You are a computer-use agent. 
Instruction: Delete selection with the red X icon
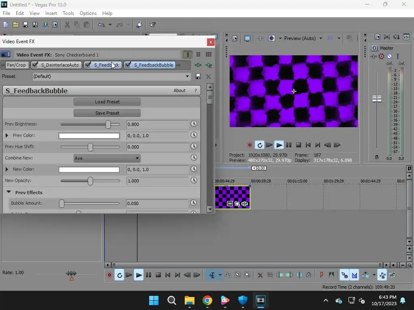click(x=260, y=275)
